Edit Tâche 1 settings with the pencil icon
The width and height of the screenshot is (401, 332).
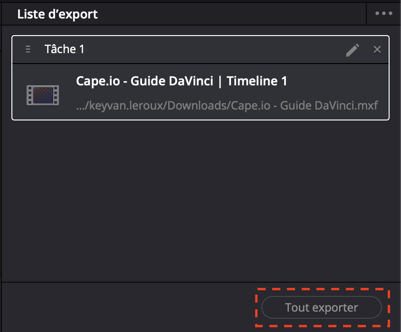[353, 49]
